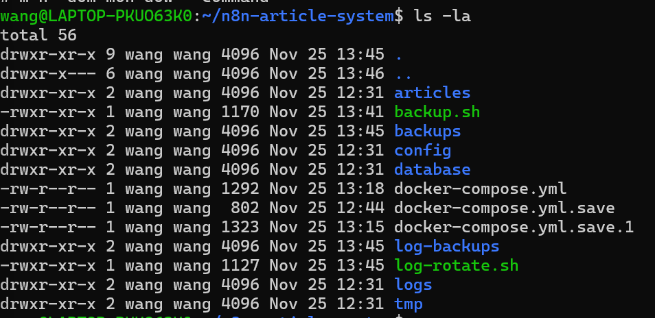Viewport: 655px width, 318px height.
Task: Click the "total 56" output line
Action: 38,35
